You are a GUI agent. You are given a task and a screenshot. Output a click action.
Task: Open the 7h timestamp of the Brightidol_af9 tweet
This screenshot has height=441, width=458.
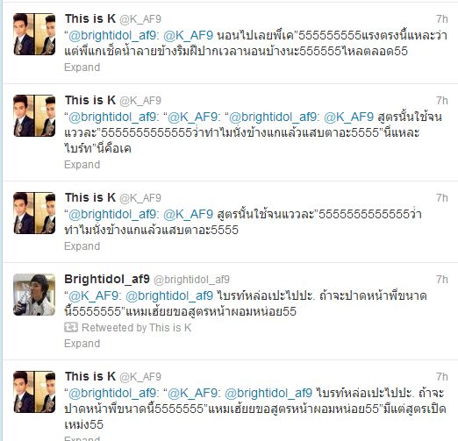click(x=442, y=280)
